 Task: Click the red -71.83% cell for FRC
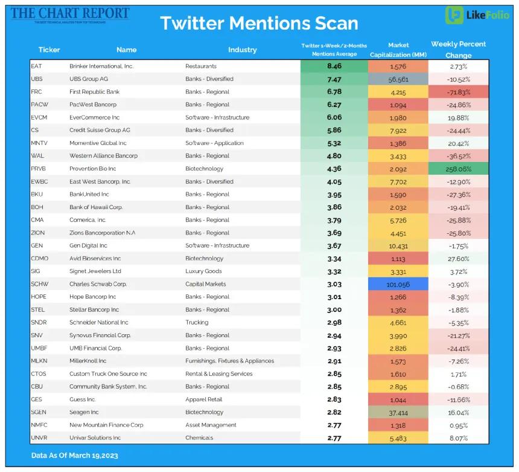tap(459, 92)
